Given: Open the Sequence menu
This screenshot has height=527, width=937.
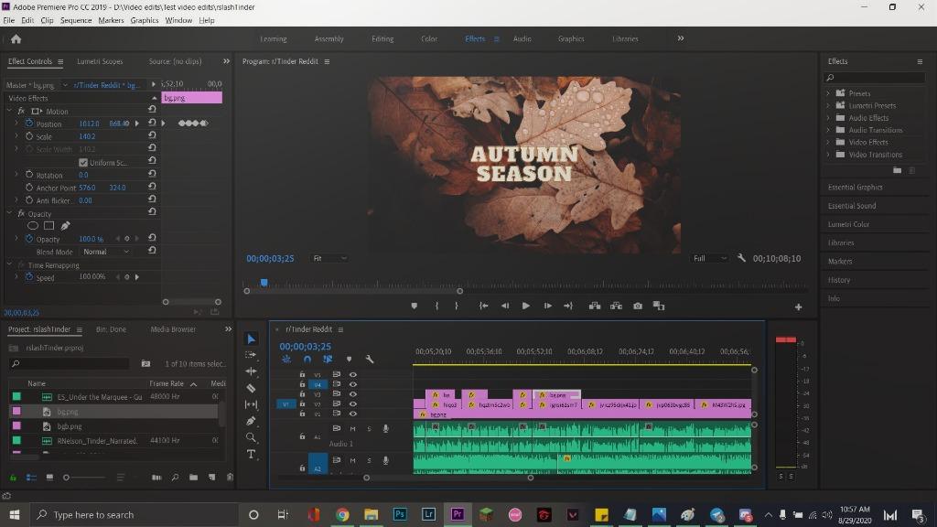Looking at the screenshot, I should coord(76,20).
